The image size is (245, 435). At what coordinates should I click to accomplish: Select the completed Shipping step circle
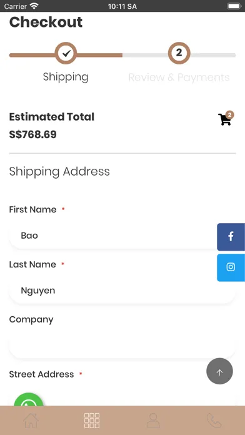click(66, 53)
